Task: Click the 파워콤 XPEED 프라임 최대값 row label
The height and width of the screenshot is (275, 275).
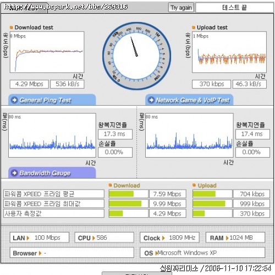Action: 54,204
